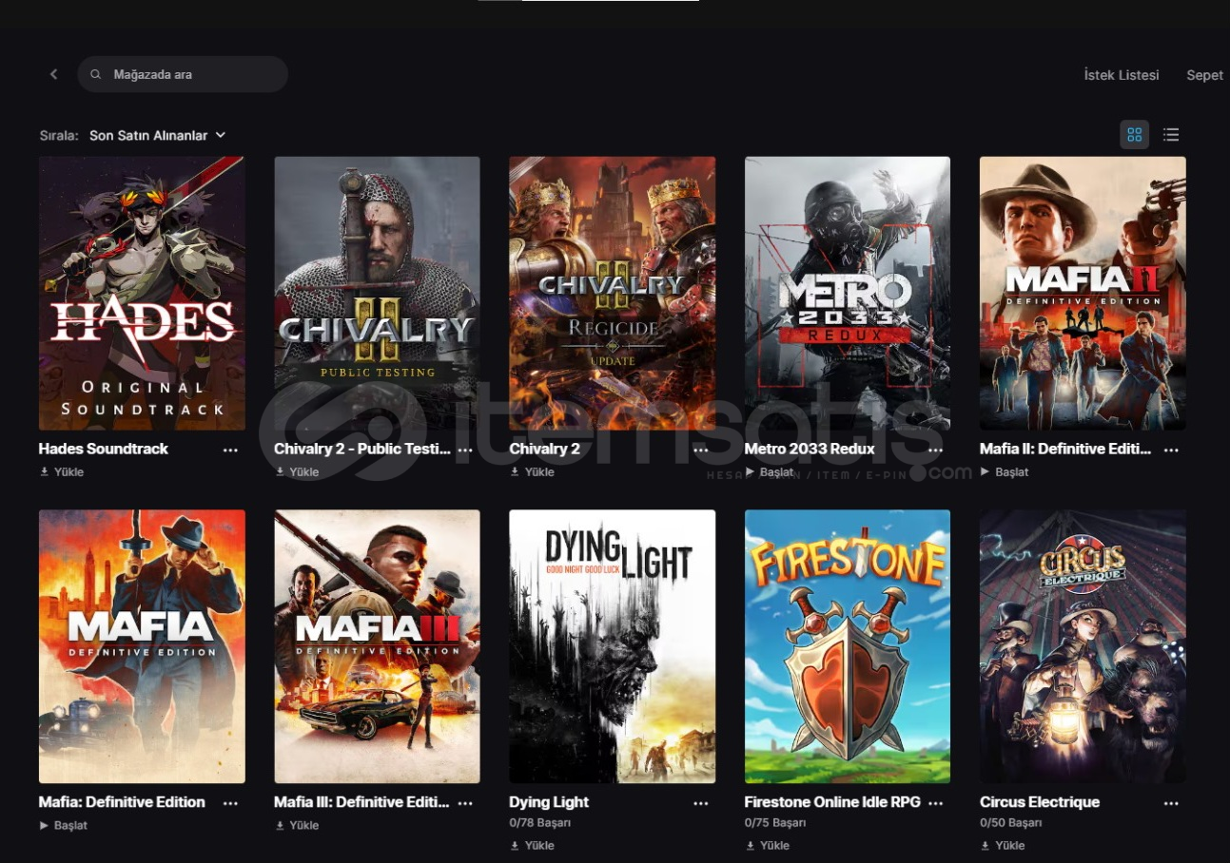
Task: Click the Dying Light title text
Action: (x=549, y=802)
